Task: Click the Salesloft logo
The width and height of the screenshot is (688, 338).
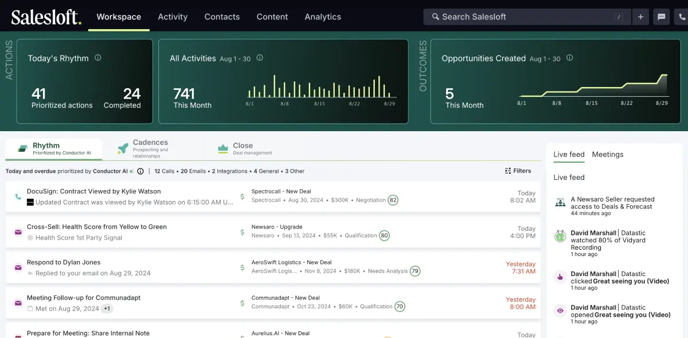Action: [46, 17]
